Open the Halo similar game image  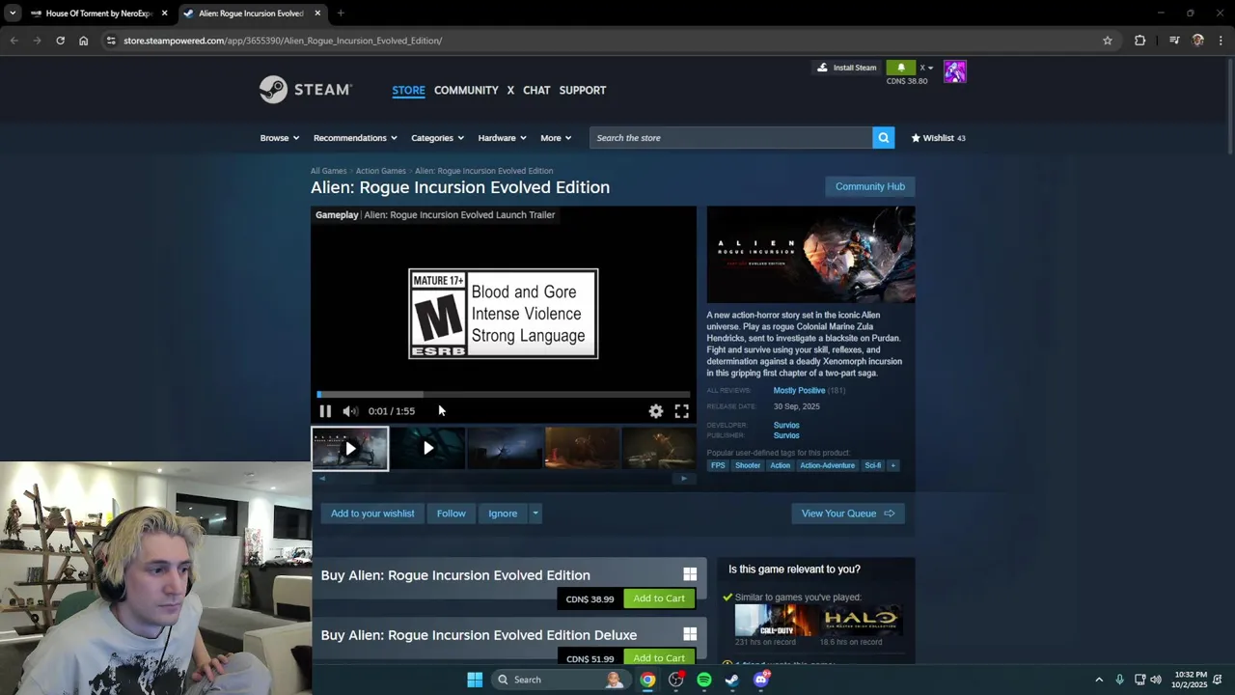(x=861, y=620)
